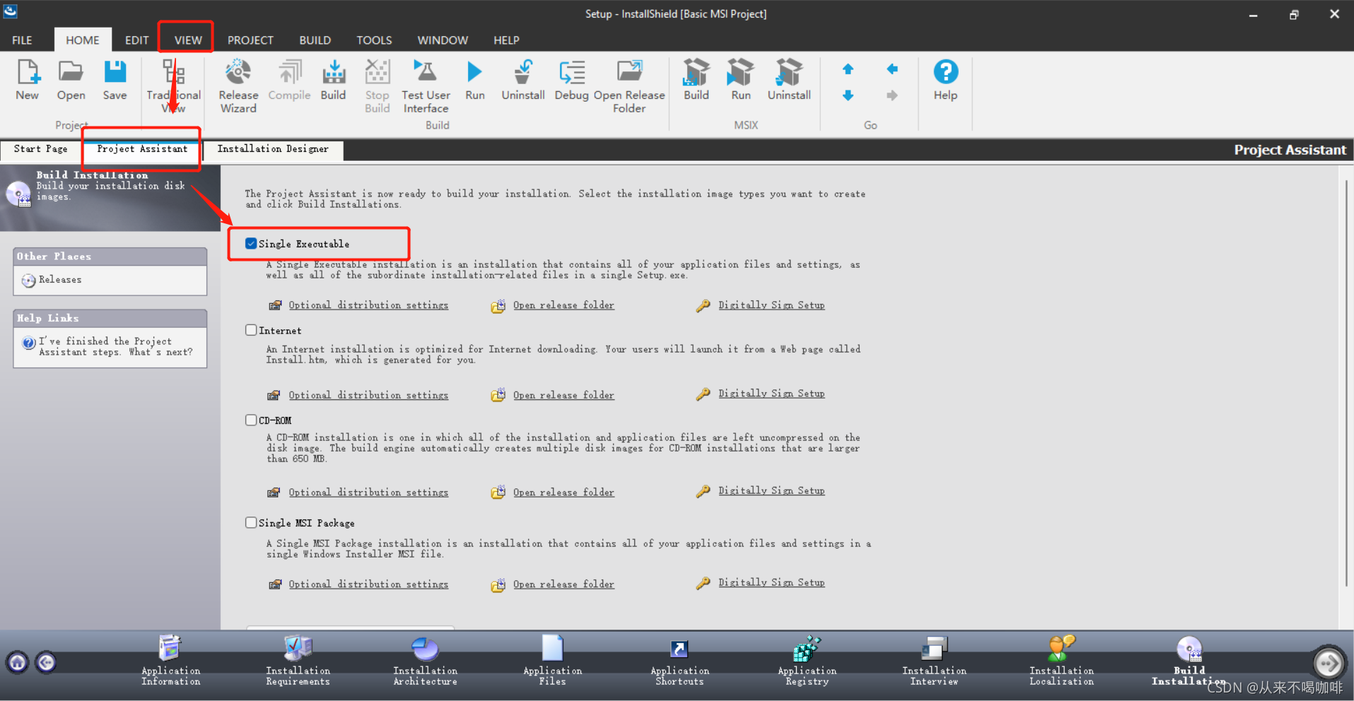The image size is (1354, 701).
Task: Go to Application Information step
Action: (170, 661)
